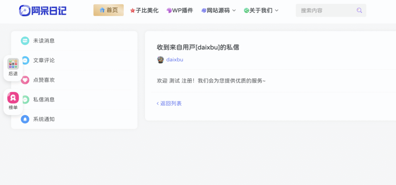Expand the 关于我们 dropdown menu
The image size is (396, 185).
click(x=261, y=10)
